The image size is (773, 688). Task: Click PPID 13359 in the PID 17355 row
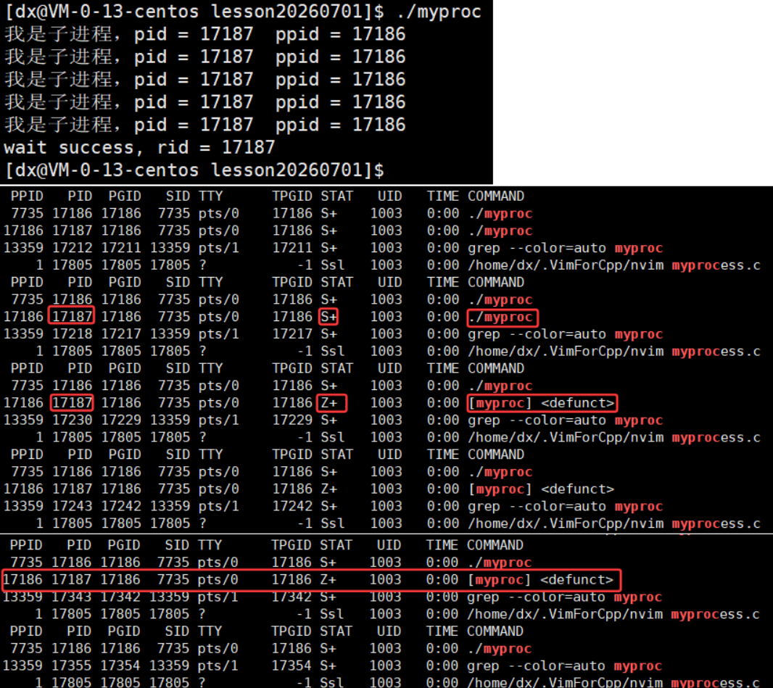22,666
